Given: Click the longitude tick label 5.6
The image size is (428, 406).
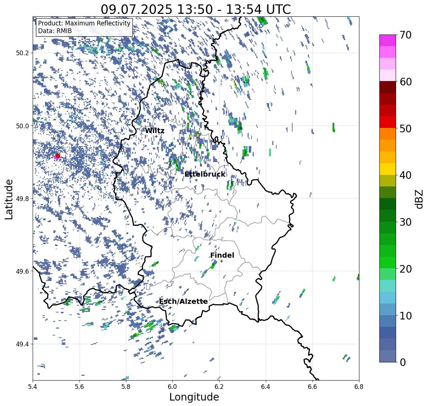Looking at the screenshot, I should (x=80, y=387).
